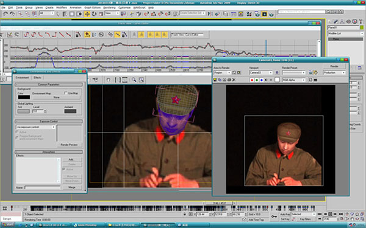The image size is (366, 228).
Task: Click the Render Preview button
Action: click(69, 145)
